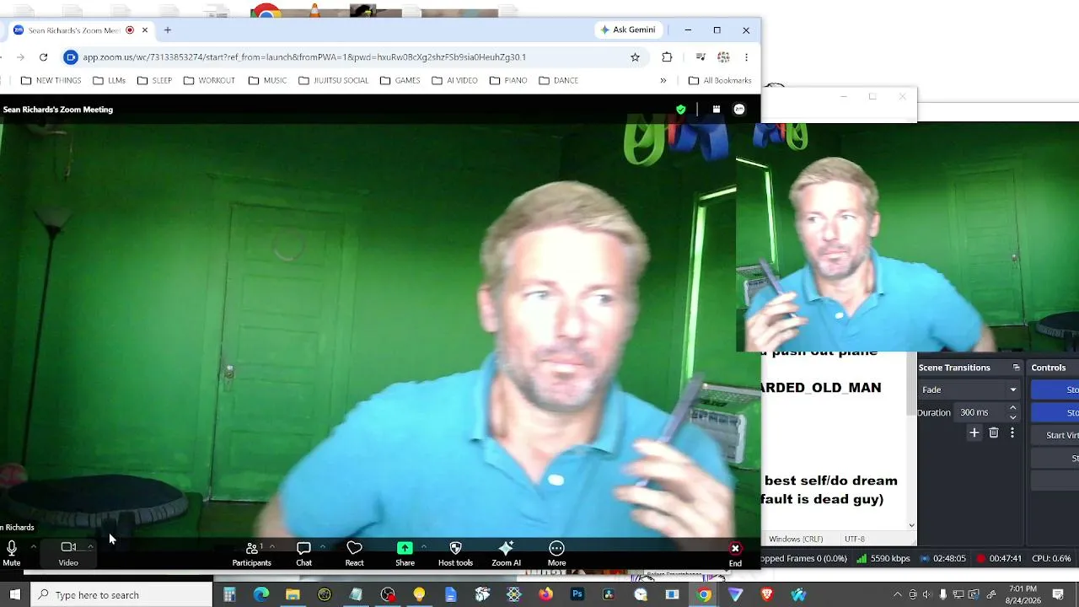Bookmark this page with the star icon
This screenshot has height=607, width=1079.
coord(635,57)
